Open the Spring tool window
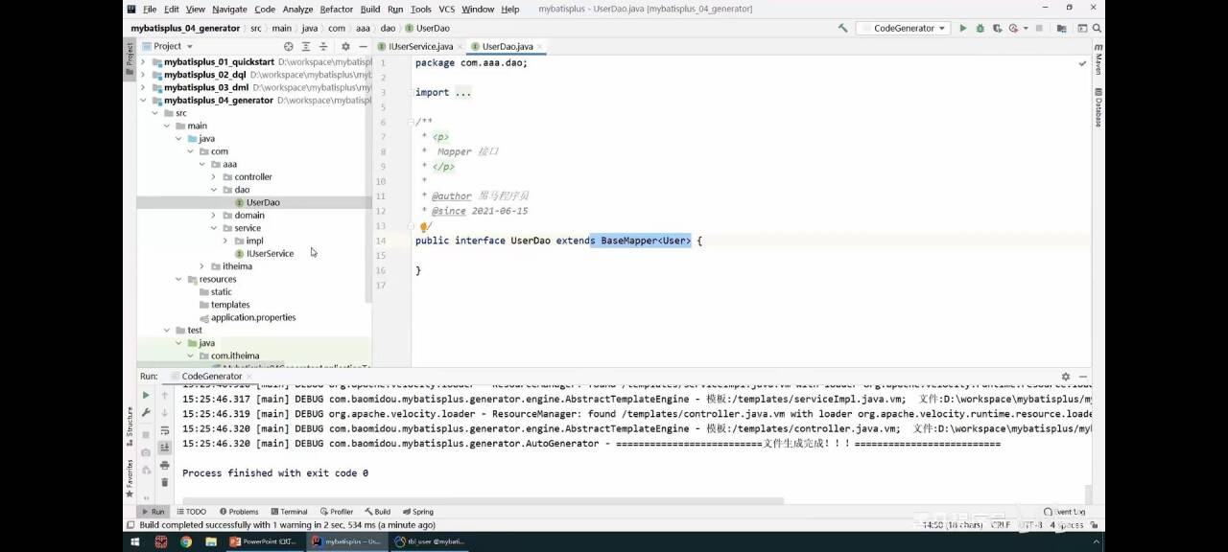 pos(418,512)
